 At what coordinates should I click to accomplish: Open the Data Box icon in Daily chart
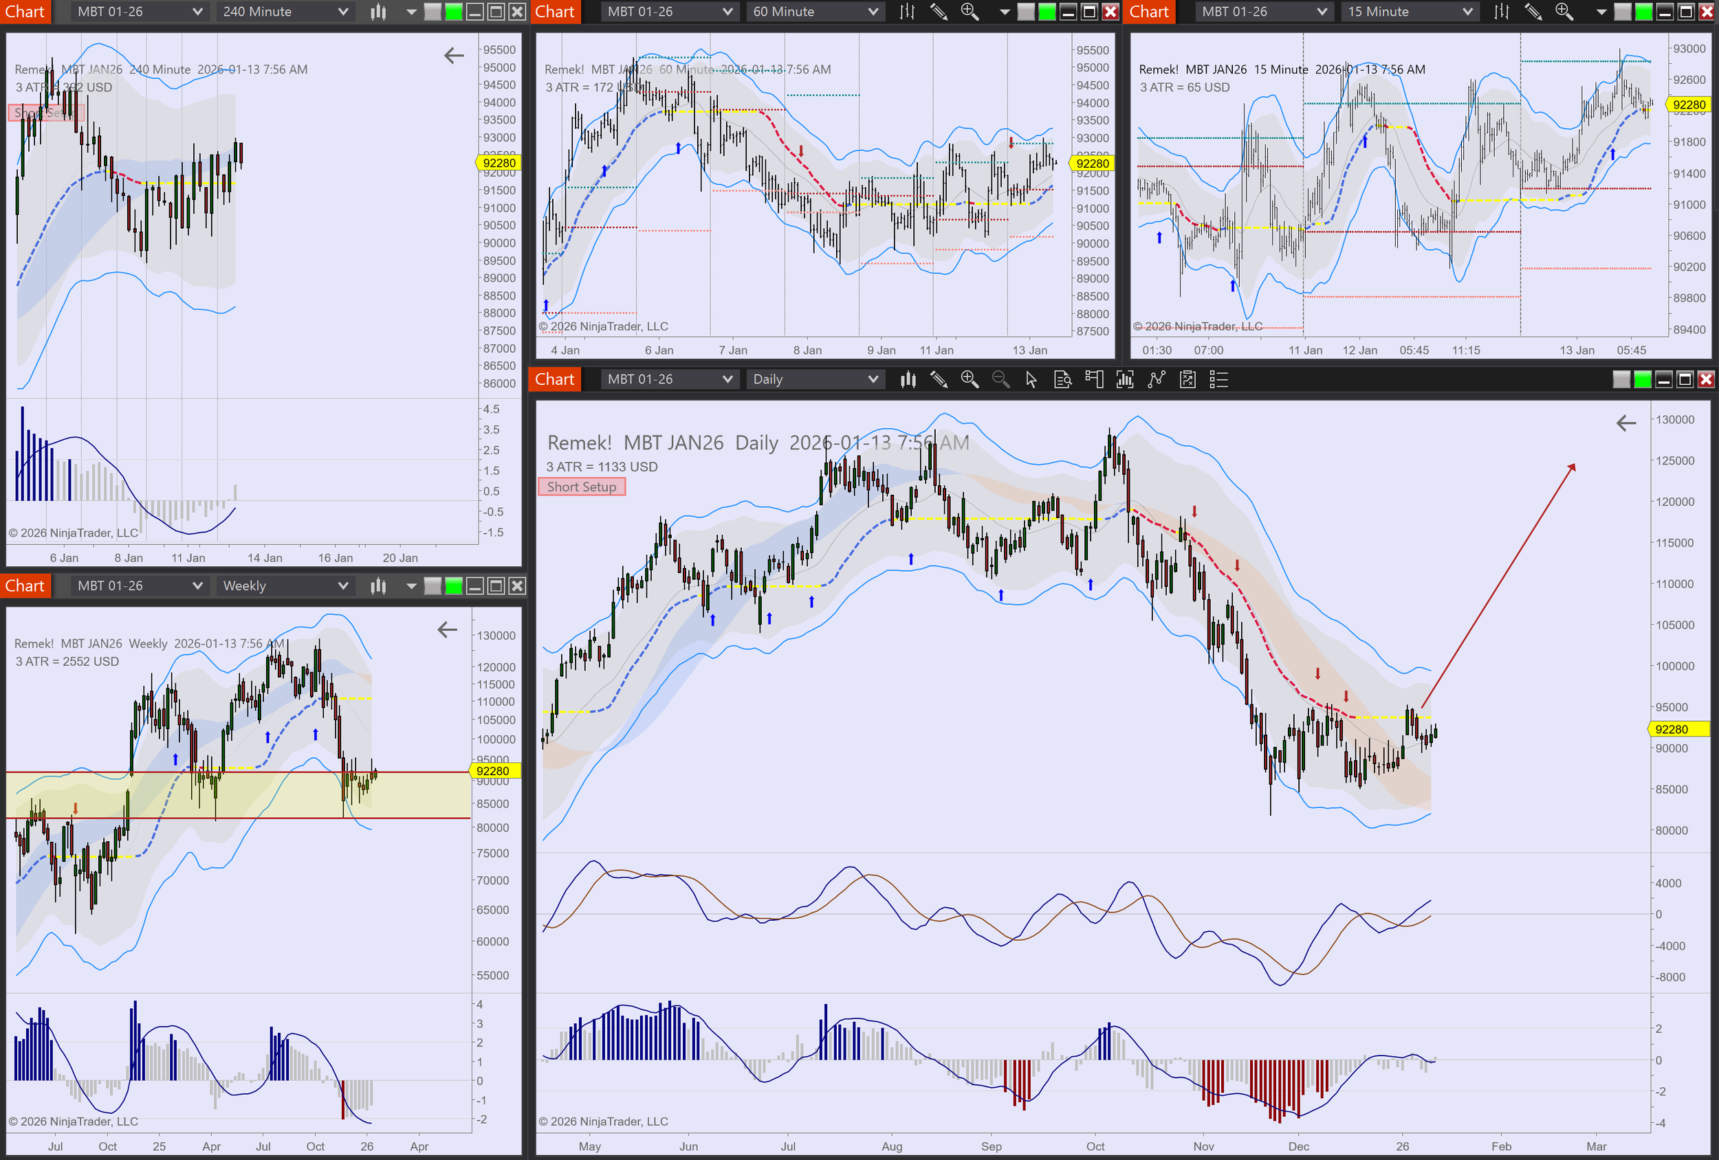pos(1063,379)
